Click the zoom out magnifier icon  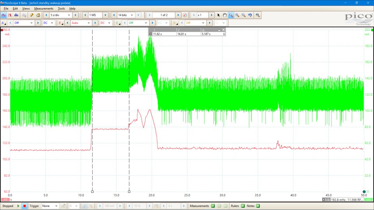point(243,15)
